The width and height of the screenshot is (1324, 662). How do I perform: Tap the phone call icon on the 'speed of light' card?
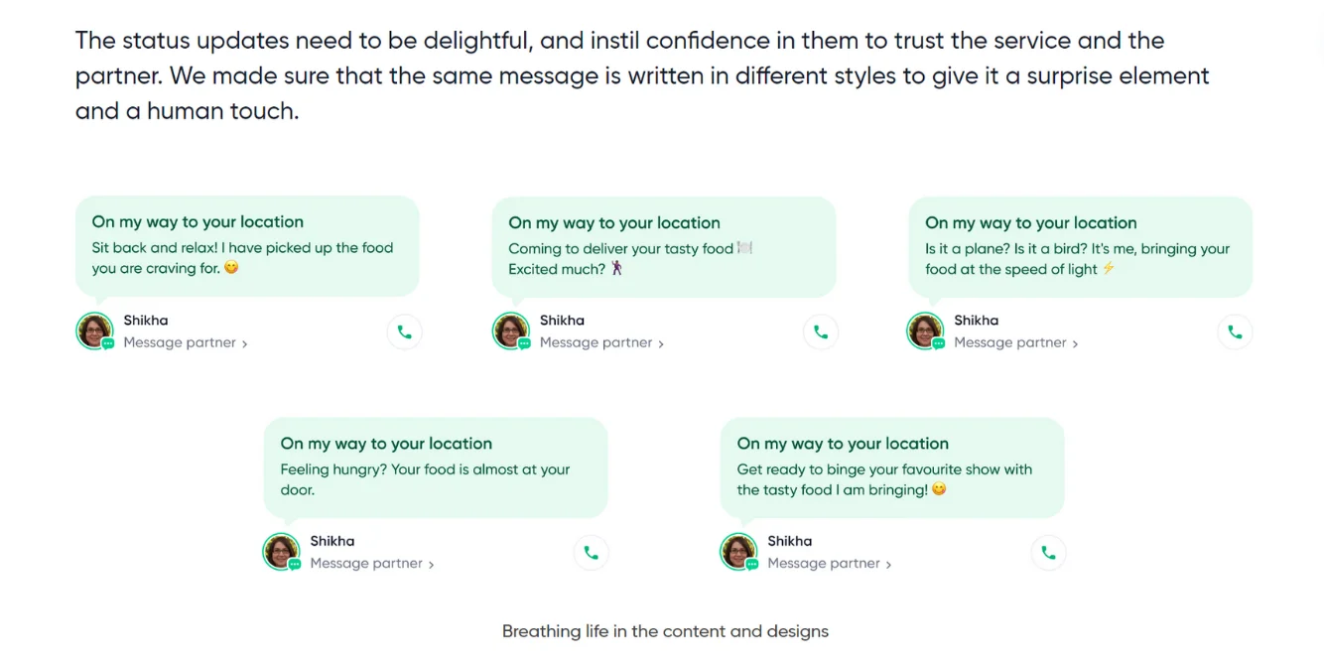(1235, 332)
